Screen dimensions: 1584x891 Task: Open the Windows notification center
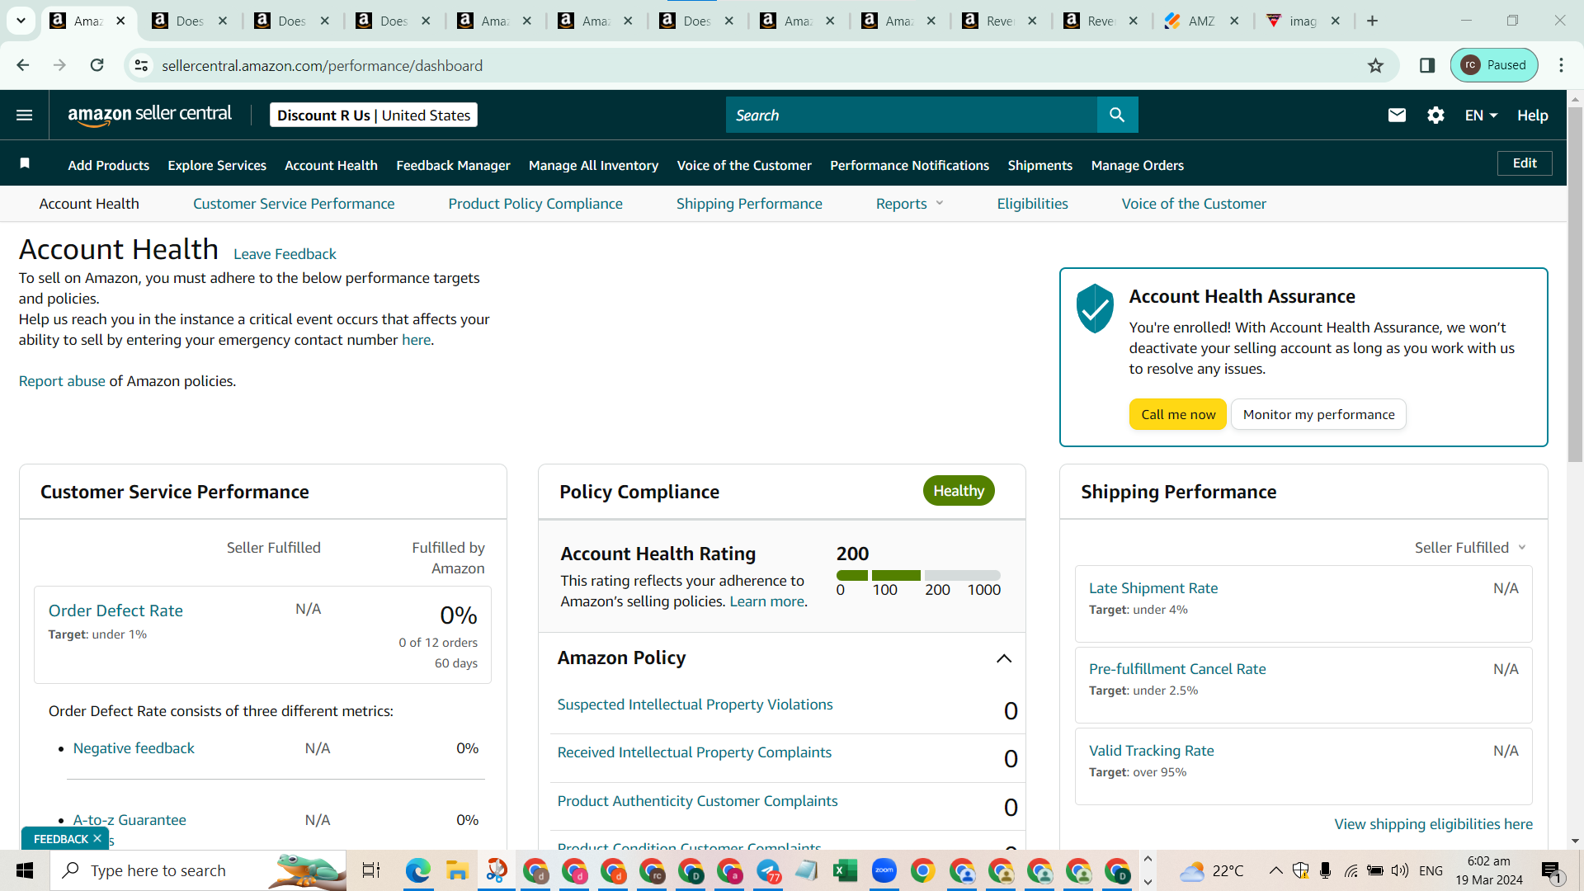(x=1551, y=870)
